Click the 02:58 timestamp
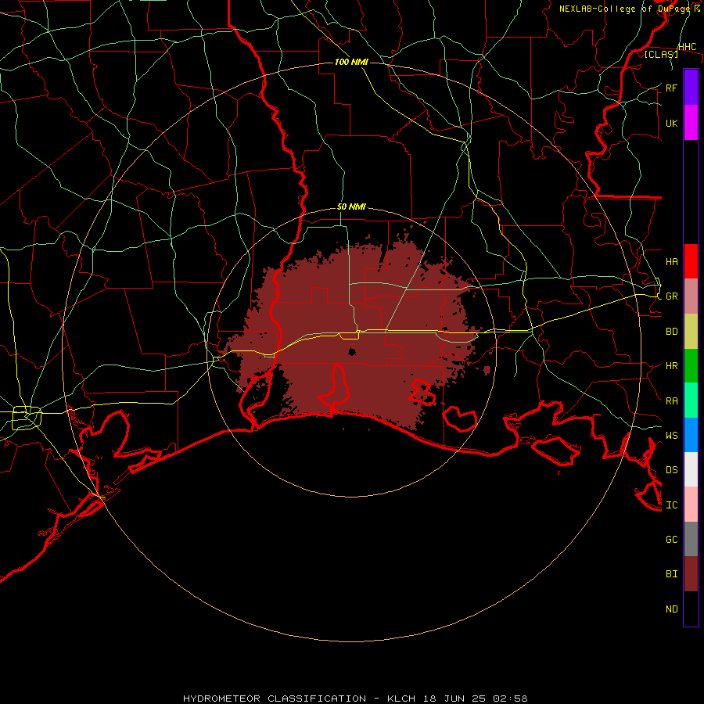This screenshot has width=704, height=704. click(x=510, y=699)
